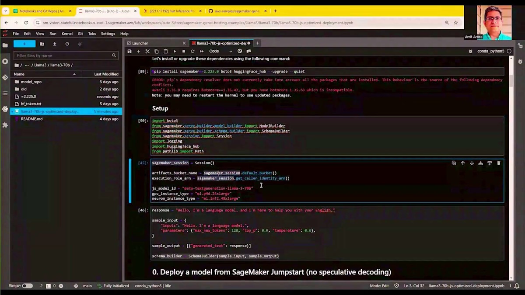Insert a cell below via cell toolbar
525x295 pixels.
[x=490, y=163]
